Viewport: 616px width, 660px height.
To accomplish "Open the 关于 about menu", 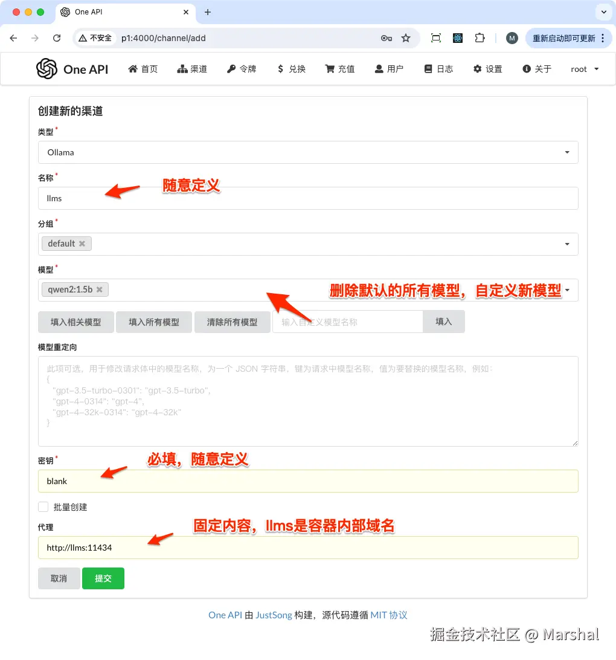I will click(537, 69).
